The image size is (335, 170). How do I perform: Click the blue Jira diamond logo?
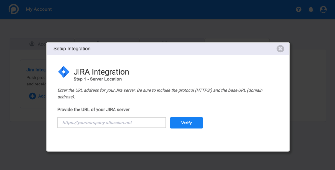tap(64, 72)
